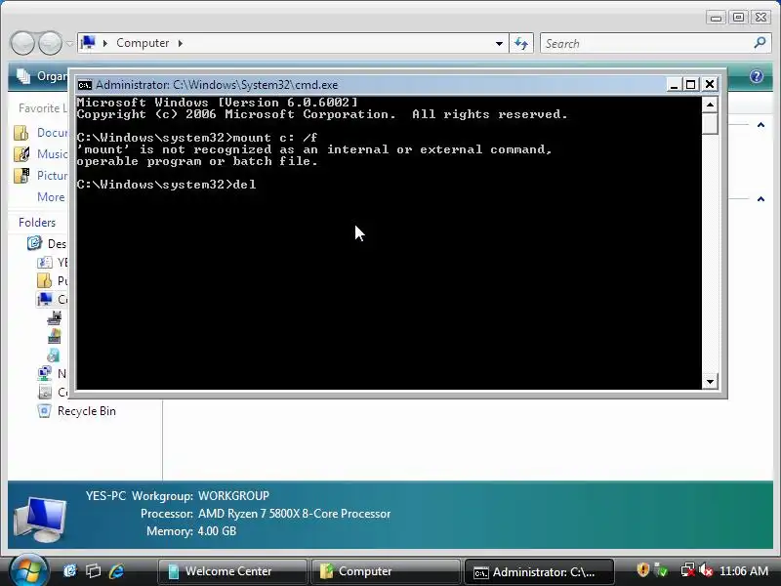Select the YES user folder tree item
The height and width of the screenshot is (586, 781).
tap(53, 262)
